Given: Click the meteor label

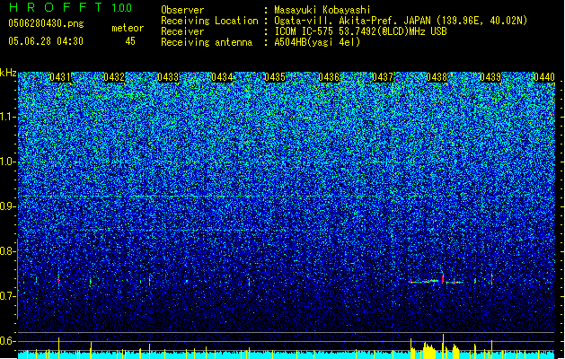Looking at the screenshot, I should 128,28.
